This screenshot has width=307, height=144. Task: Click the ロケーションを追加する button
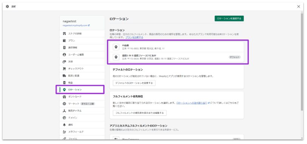point(229,18)
